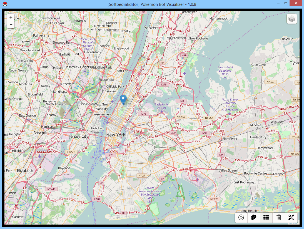Screen dimensions: 304x229
Task: Click the 'Weehawken' map label
Action: 102,114
